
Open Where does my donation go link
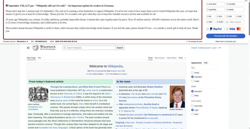click(x=226, y=42)
